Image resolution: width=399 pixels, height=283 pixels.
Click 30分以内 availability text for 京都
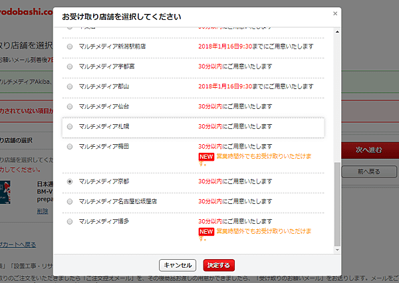(x=210, y=181)
